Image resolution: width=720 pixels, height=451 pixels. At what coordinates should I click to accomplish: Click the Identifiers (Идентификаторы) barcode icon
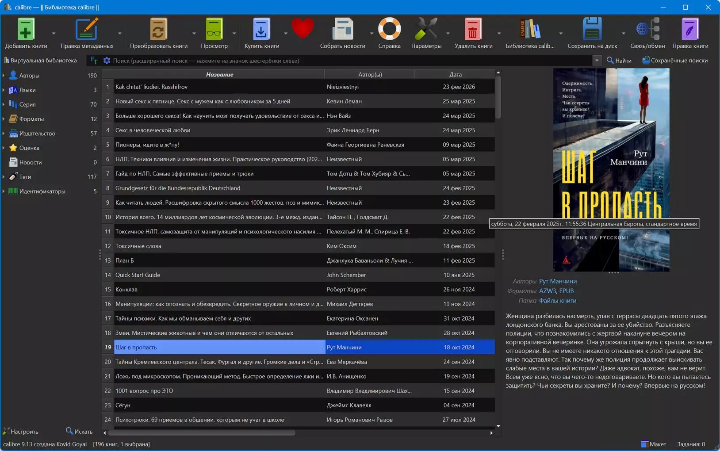click(x=13, y=191)
